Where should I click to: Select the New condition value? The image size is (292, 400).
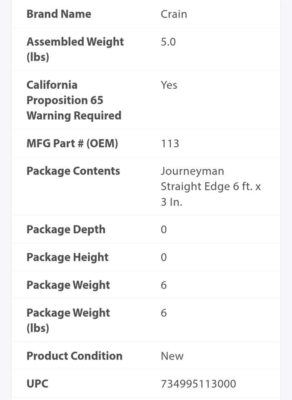(172, 356)
